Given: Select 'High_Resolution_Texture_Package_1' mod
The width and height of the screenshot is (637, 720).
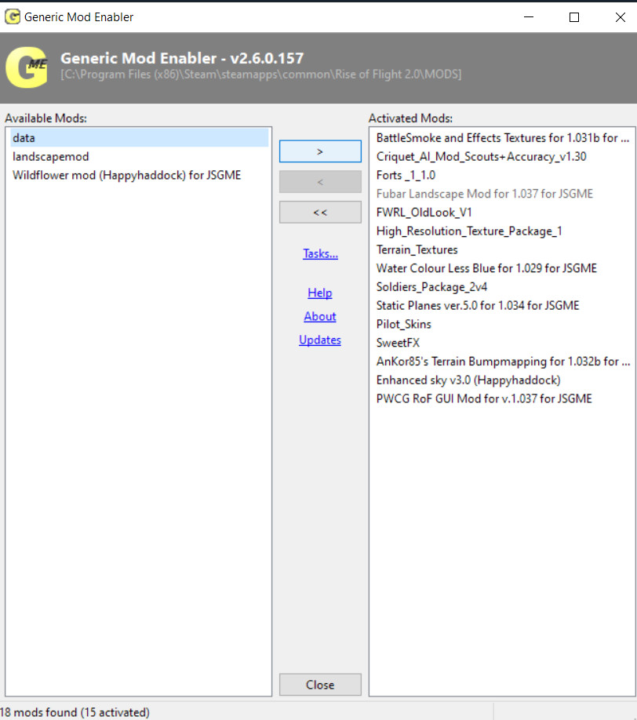Looking at the screenshot, I should (502, 231).
